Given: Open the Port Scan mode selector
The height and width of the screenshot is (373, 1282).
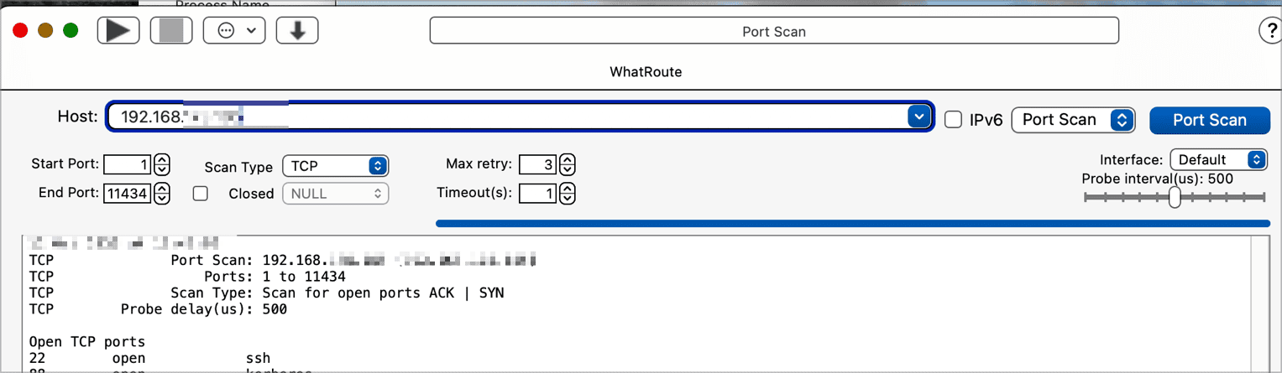Looking at the screenshot, I should (1073, 120).
